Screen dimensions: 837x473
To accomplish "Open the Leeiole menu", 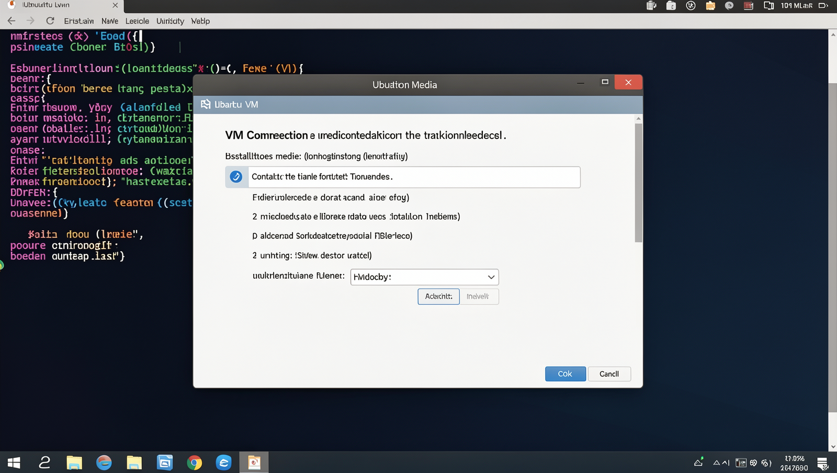I will tap(137, 21).
